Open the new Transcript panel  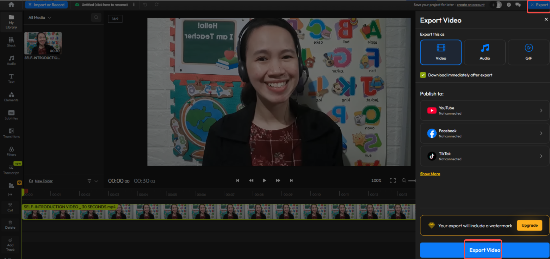click(11, 169)
